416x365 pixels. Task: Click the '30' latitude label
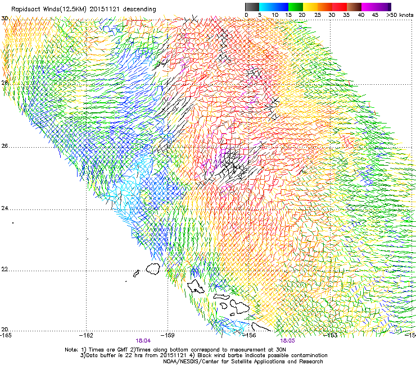pyautogui.click(x=4, y=19)
